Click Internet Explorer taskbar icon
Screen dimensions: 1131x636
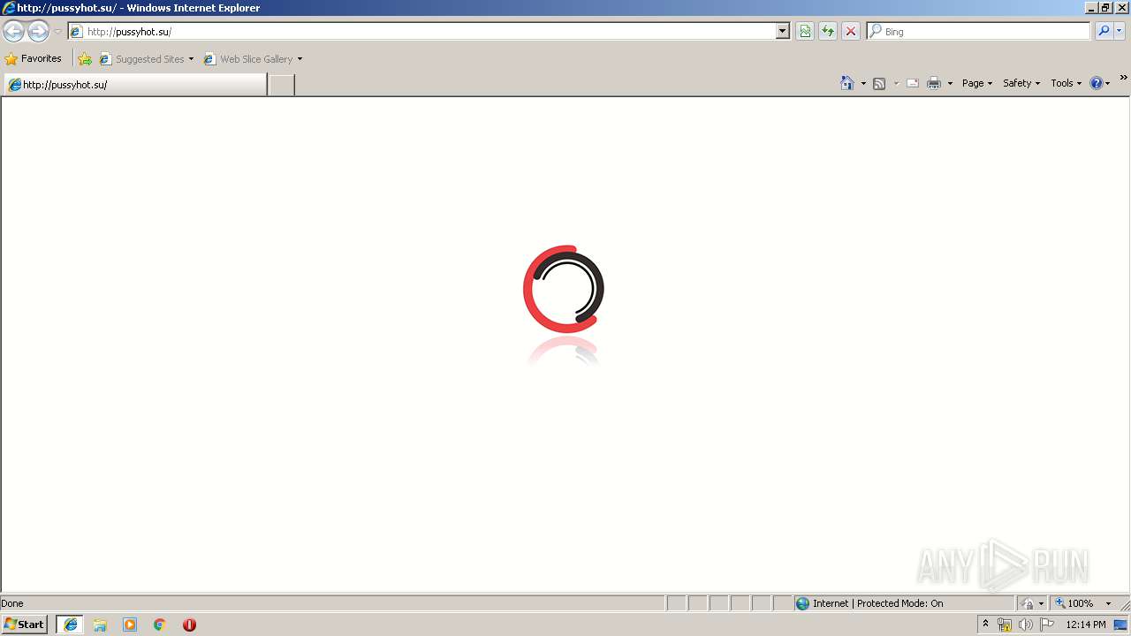point(71,625)
